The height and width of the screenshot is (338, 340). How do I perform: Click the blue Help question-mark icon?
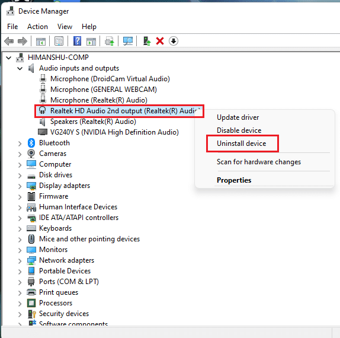click(77, 41)
